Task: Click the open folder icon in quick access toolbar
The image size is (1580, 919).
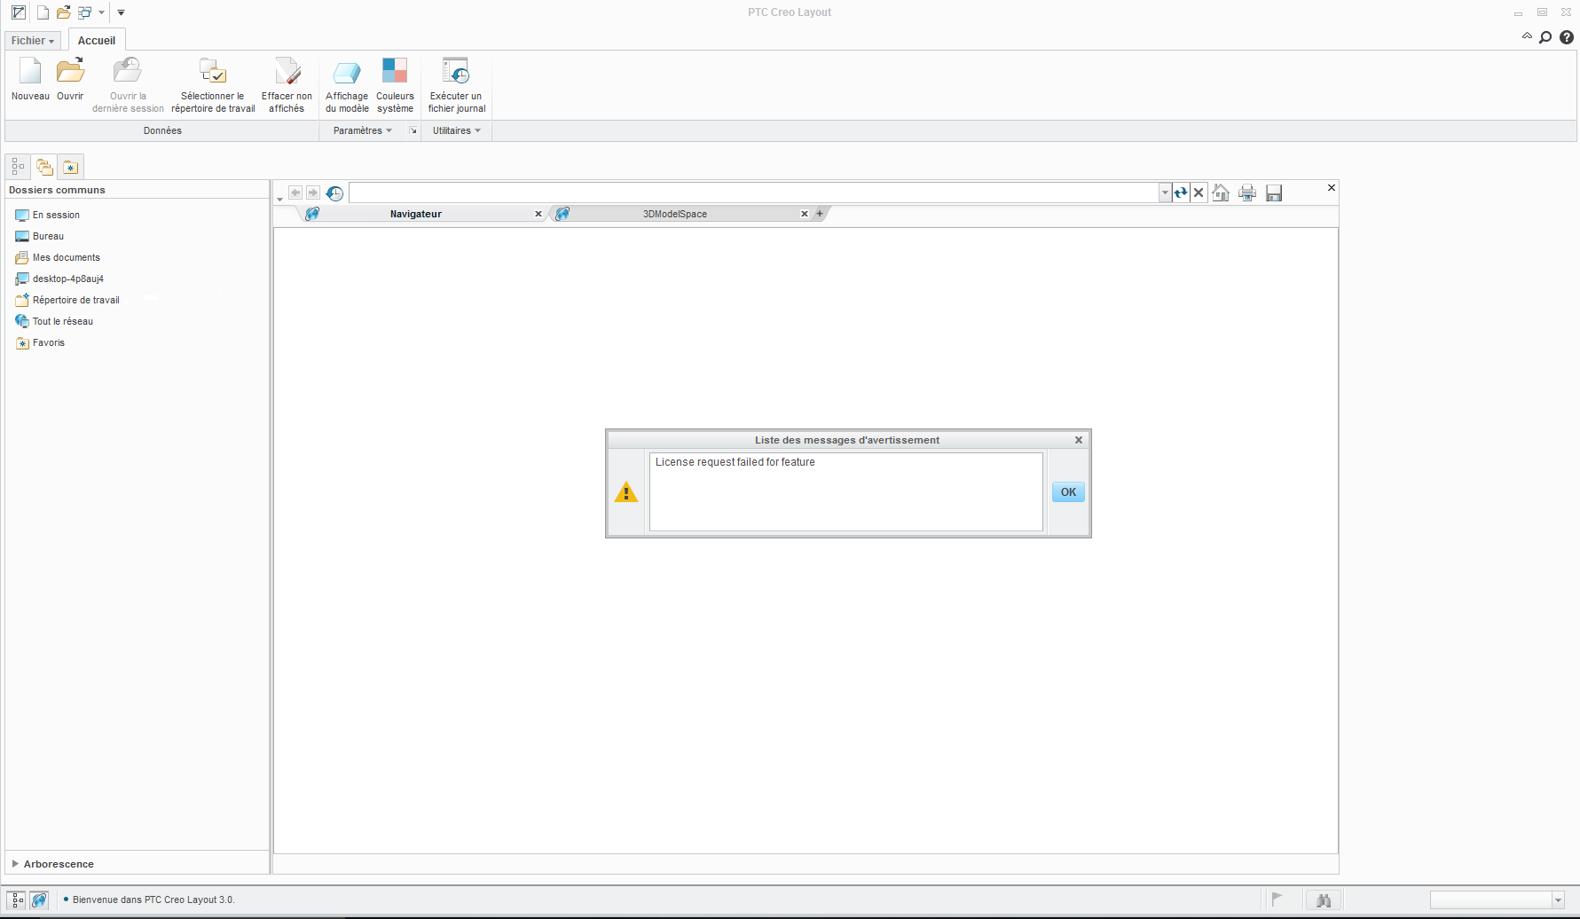Action: click(x=63, y=12)
